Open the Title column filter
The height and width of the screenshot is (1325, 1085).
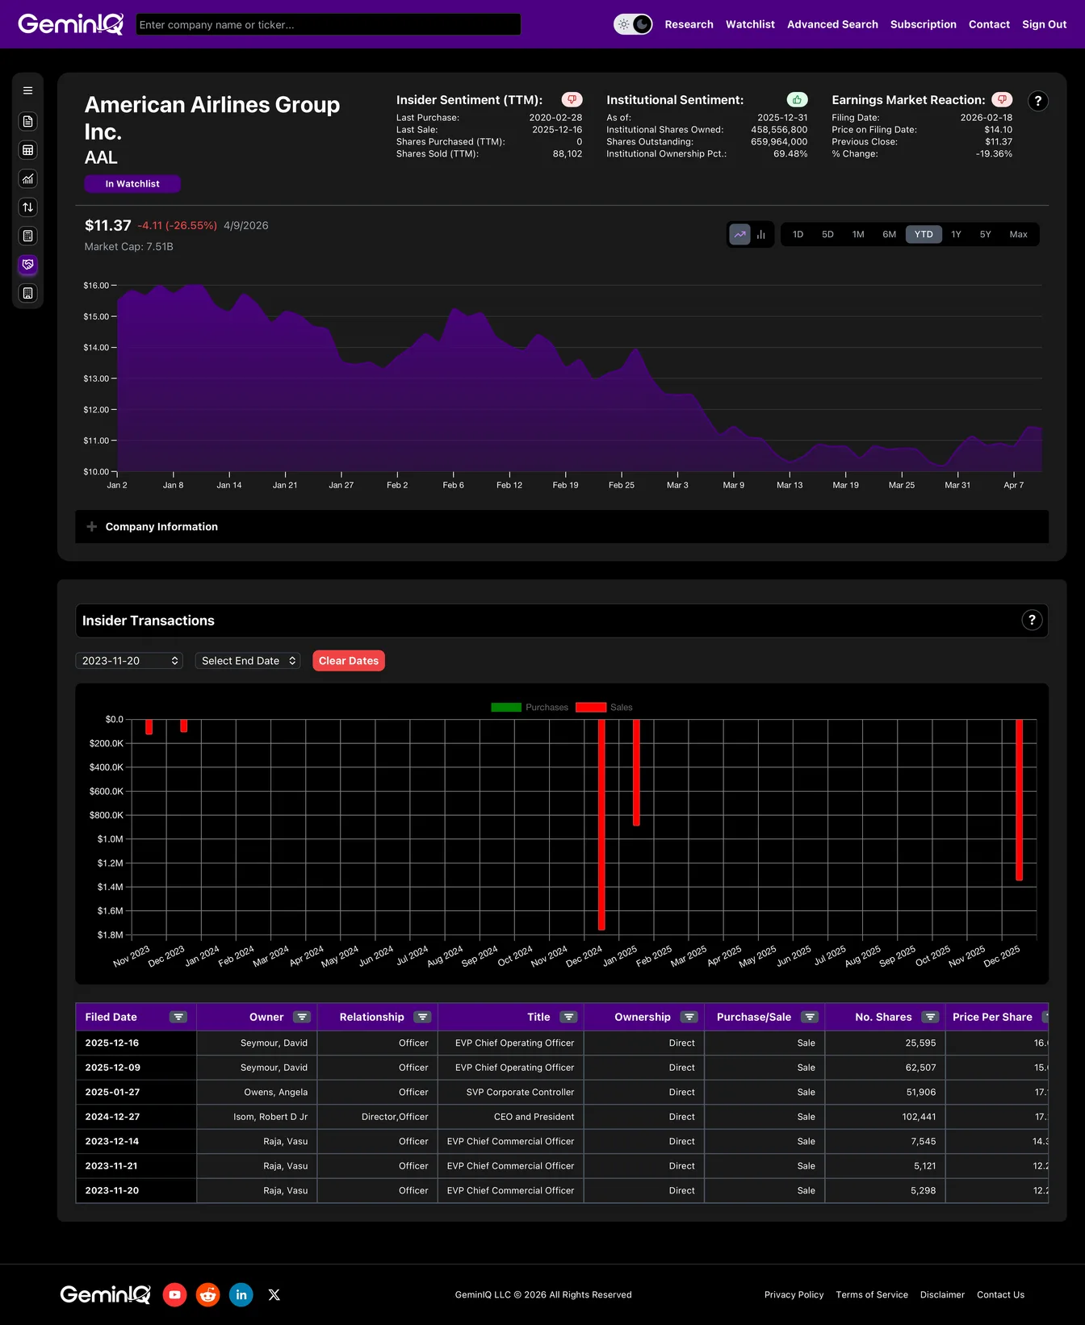[568, 1017]
